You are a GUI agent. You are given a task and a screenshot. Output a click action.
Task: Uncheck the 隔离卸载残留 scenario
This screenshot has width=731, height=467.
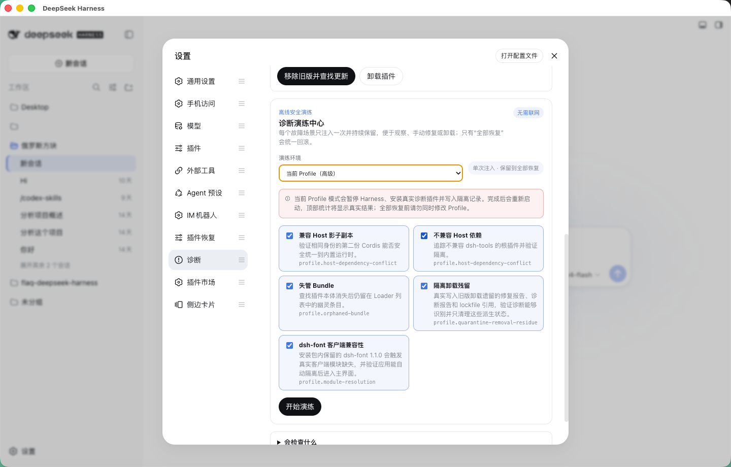[x=424, y=286]
